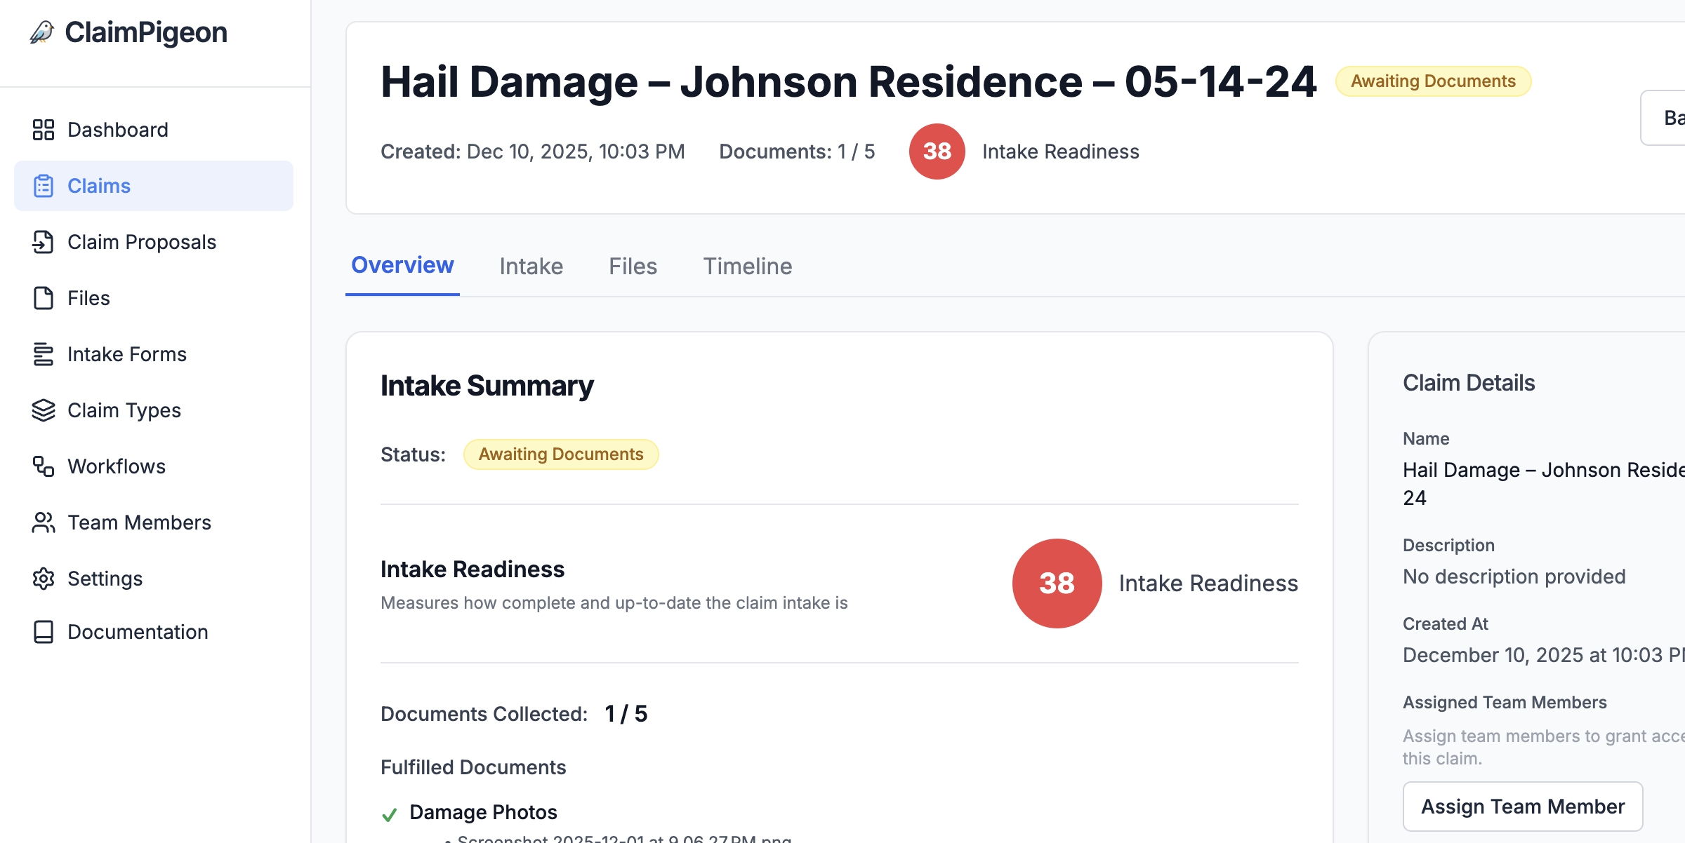Image resolution: width=1685 pixels, height=843 pixels.
Task: Click the Team Members people icon
Action: tap(44, 522)
